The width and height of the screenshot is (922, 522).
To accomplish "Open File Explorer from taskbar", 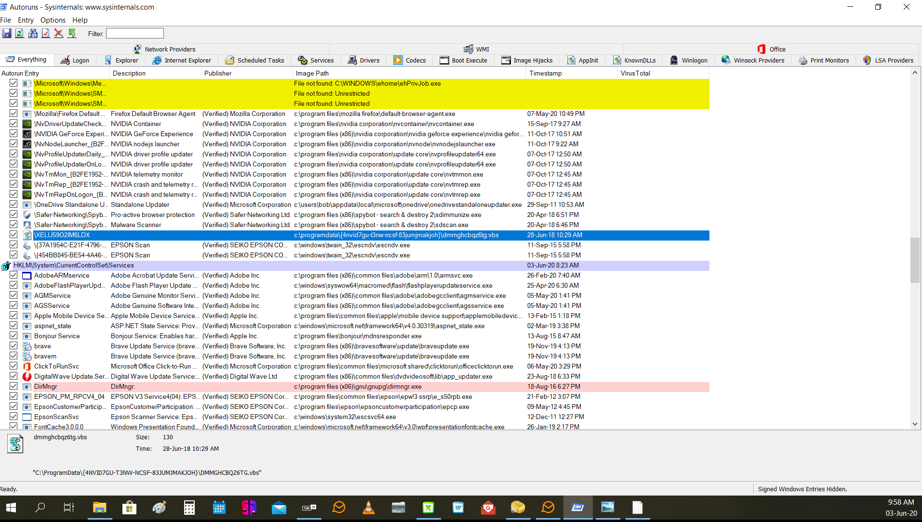I will click(x=99, y=508).
